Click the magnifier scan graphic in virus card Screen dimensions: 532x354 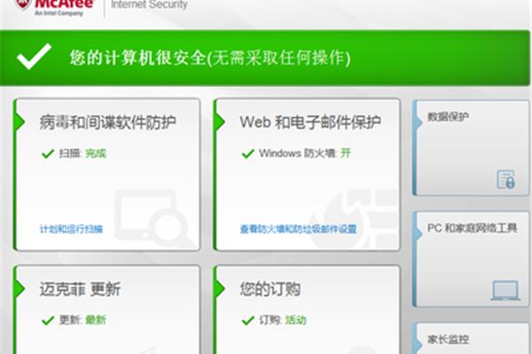[154, 219]
